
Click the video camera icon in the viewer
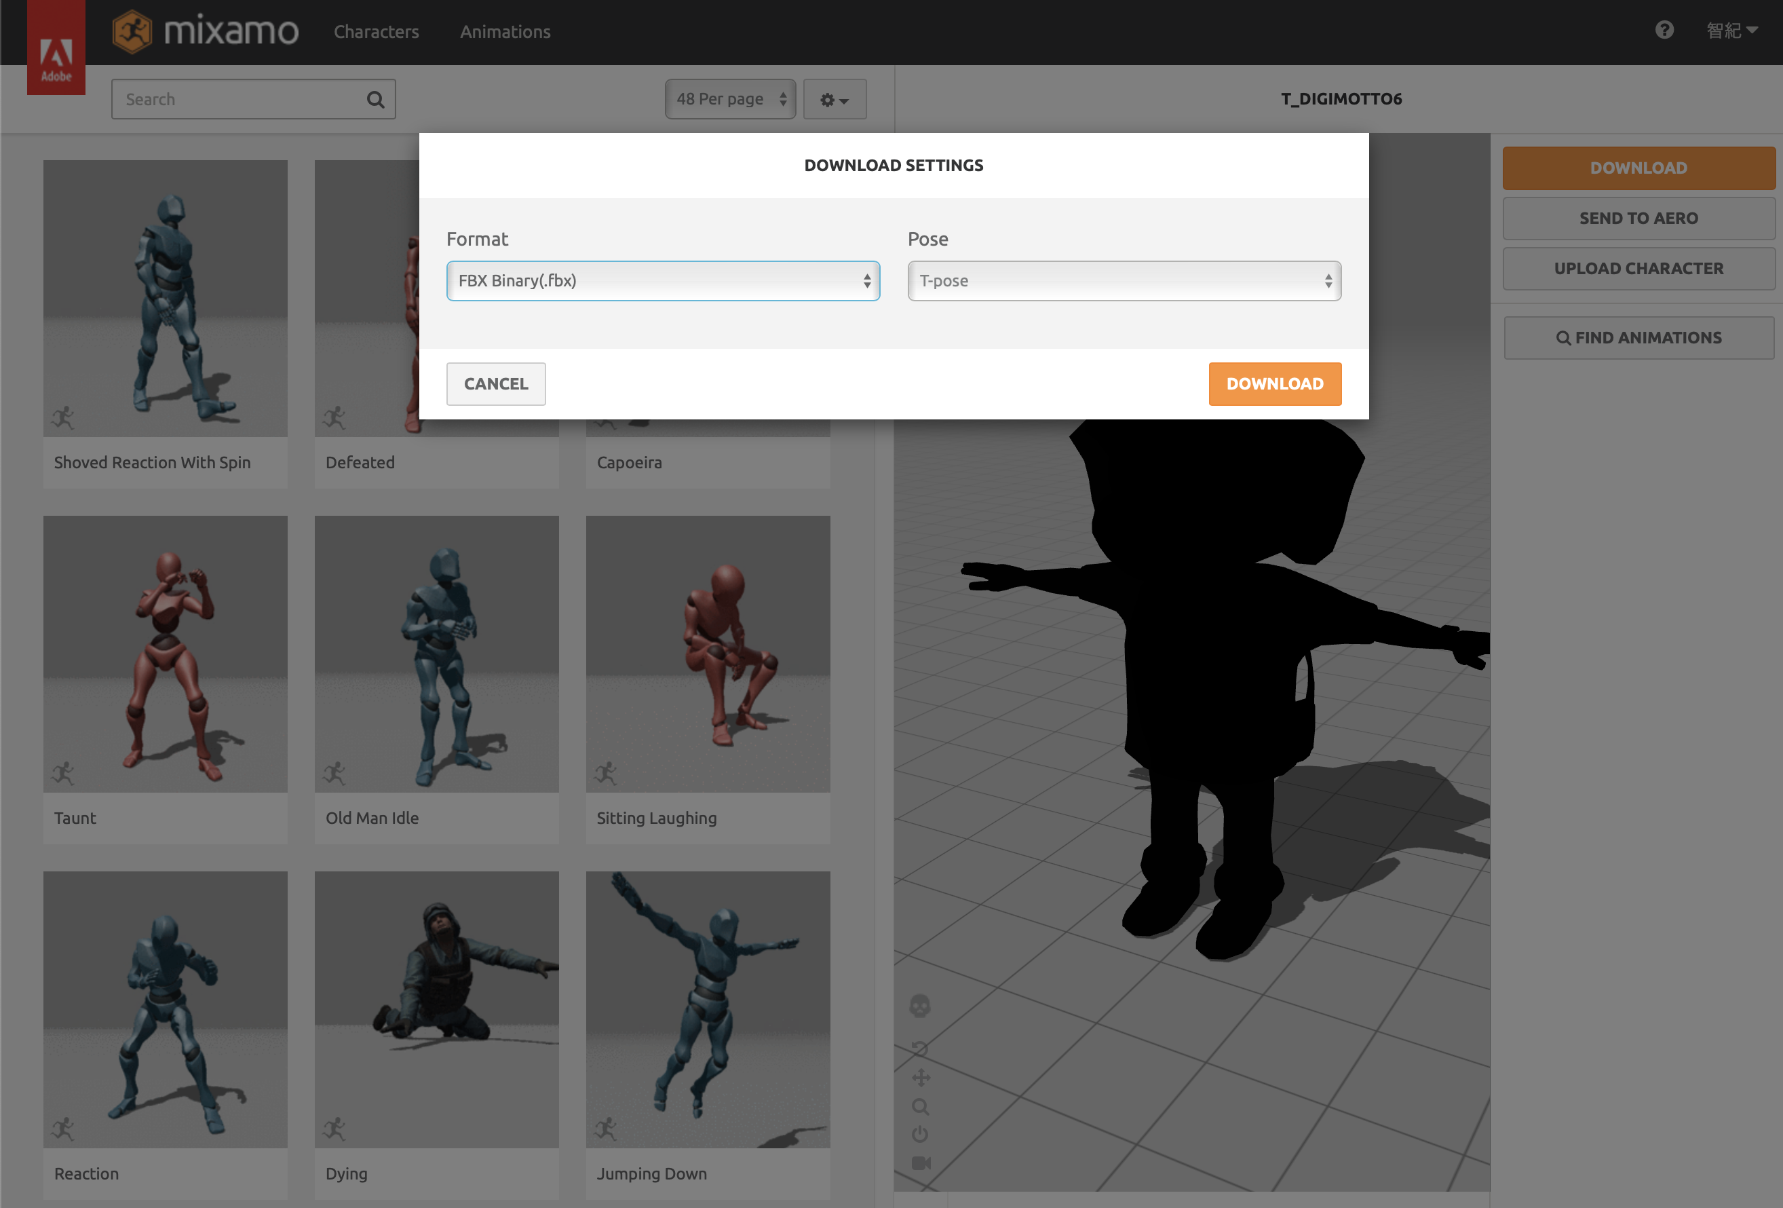pos(921,1163)
